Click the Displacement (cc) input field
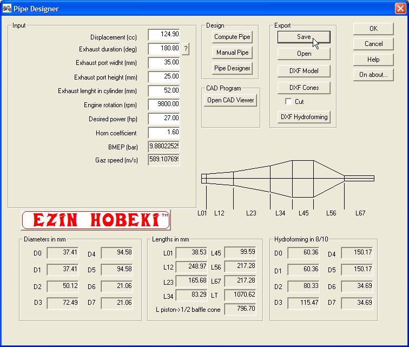This screenshot has height=347, width=409. 163,35
